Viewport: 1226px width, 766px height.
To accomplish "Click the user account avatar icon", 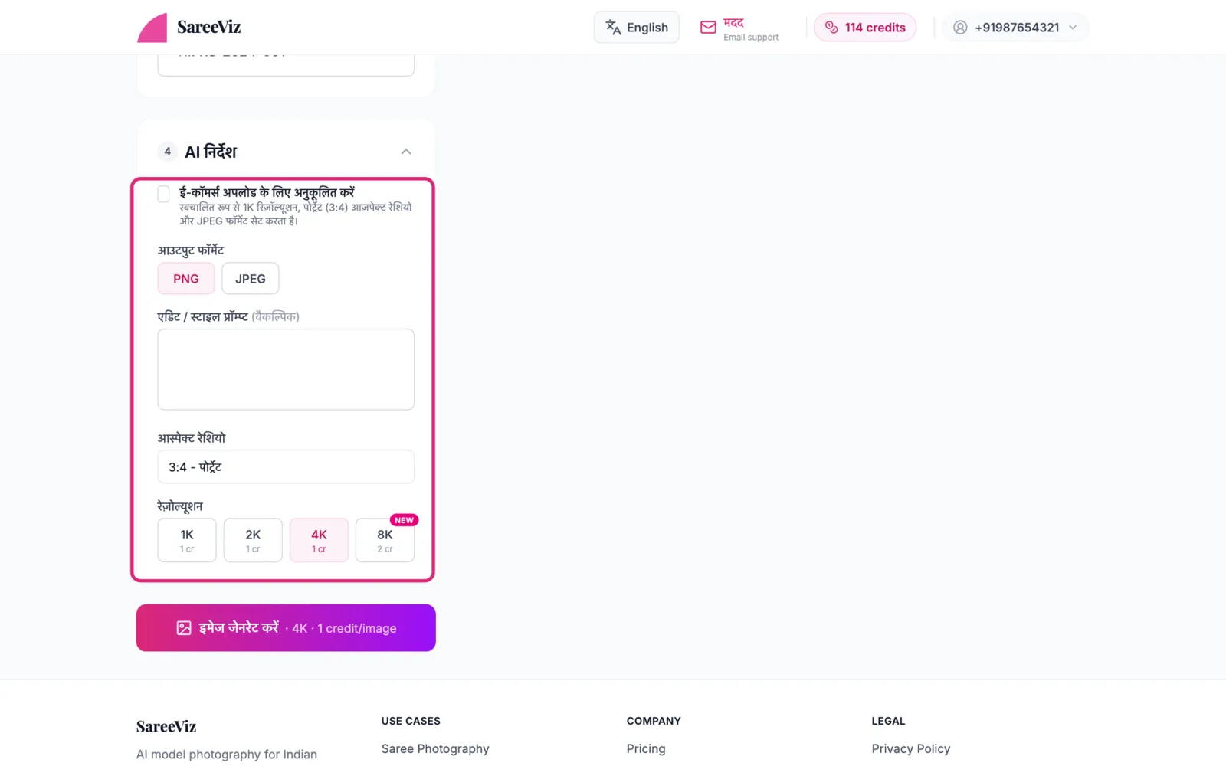I will point(960,28).
